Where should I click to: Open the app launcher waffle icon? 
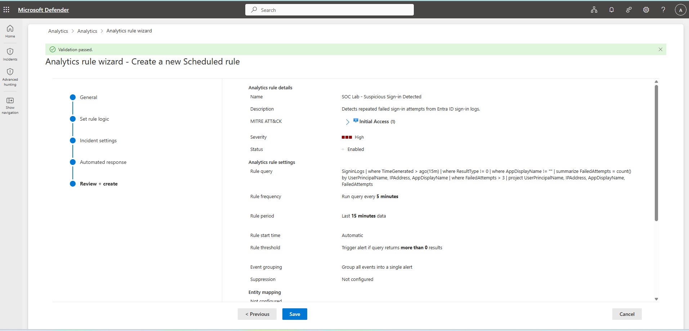[x=6, y=10]
